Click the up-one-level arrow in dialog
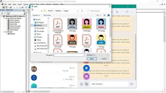The width and height of the screenshot is (166, 93). coord(41,11)
